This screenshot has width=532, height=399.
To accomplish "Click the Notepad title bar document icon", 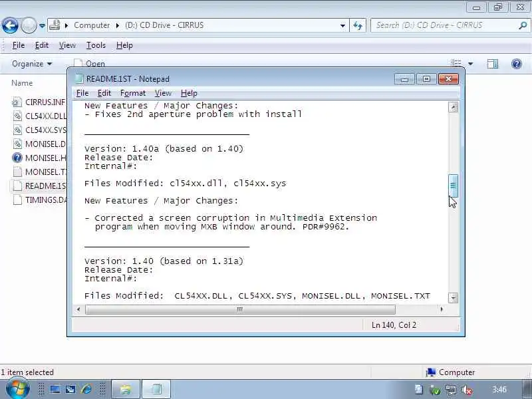I will (79, 78).
